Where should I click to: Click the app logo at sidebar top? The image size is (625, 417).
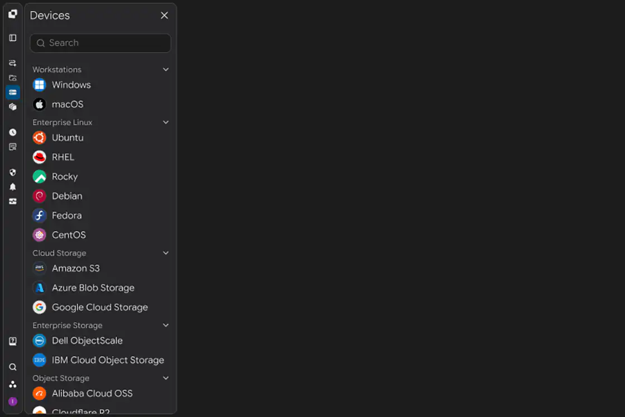click(13, 14)
